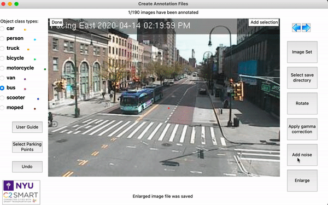Choose the moped object class

click(2, 108)
